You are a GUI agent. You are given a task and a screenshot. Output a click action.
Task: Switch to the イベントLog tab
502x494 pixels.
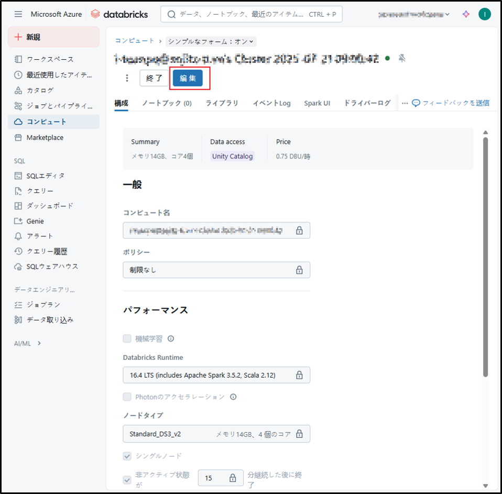point(271,103)
